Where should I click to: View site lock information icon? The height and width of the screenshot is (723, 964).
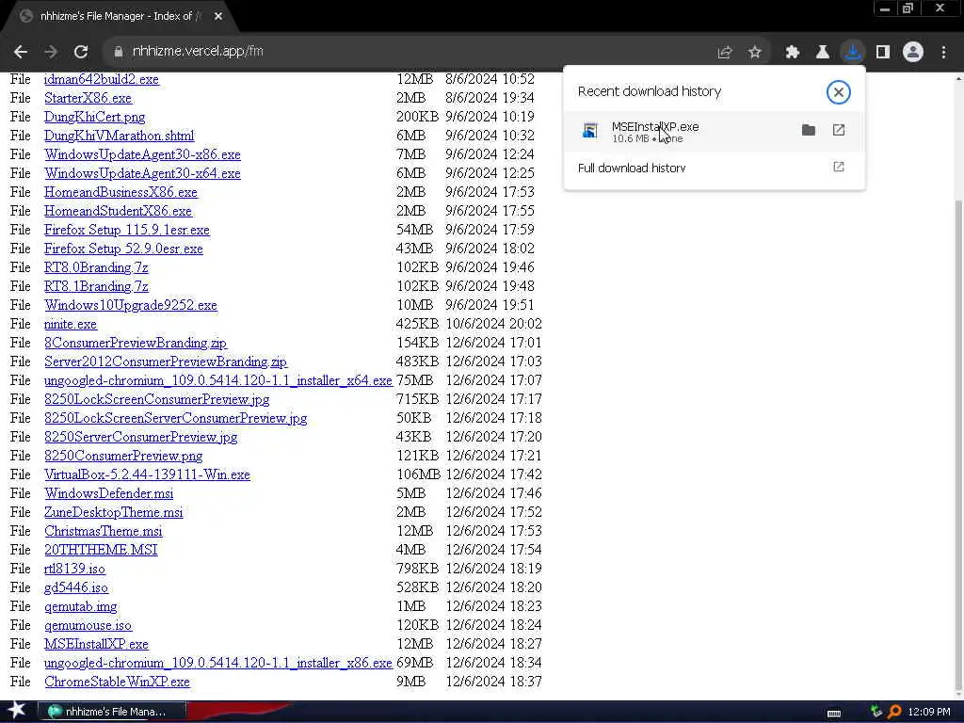(118, 52)
